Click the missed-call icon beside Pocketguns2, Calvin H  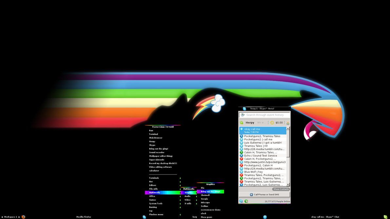241,165
